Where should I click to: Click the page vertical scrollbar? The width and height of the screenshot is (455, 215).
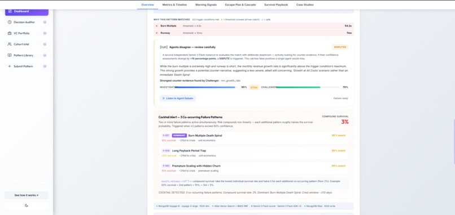click(x=454, y=142)
